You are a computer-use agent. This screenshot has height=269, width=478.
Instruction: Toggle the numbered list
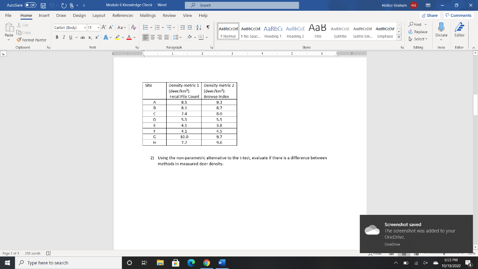click(x=158, y=27)
